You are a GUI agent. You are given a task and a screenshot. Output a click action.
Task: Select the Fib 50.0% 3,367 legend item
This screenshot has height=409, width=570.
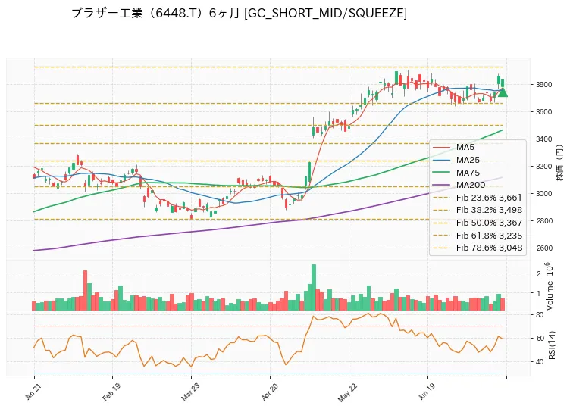(x=478, y=223)
